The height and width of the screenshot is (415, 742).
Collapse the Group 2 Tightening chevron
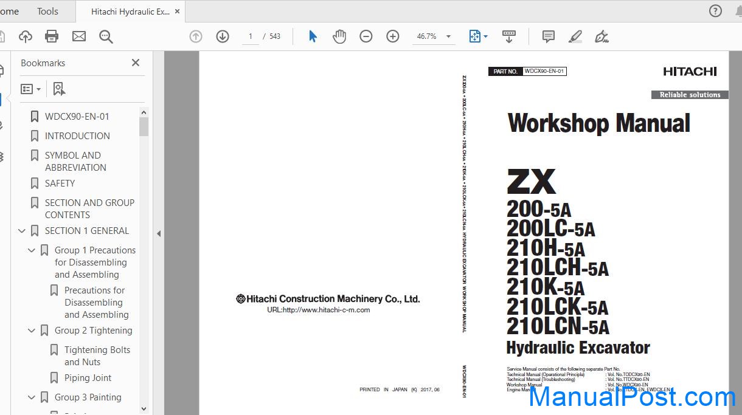pos(32,331)
